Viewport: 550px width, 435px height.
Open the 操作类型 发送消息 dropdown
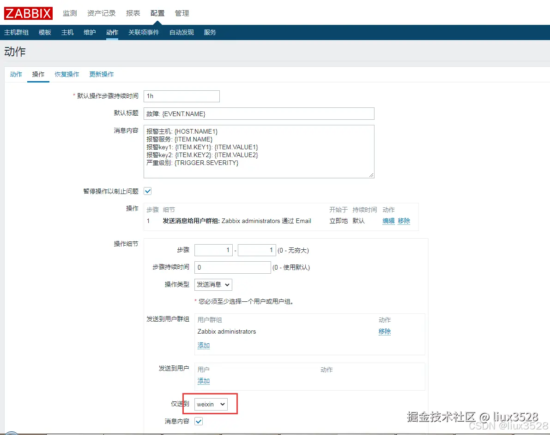coord(213,284)
